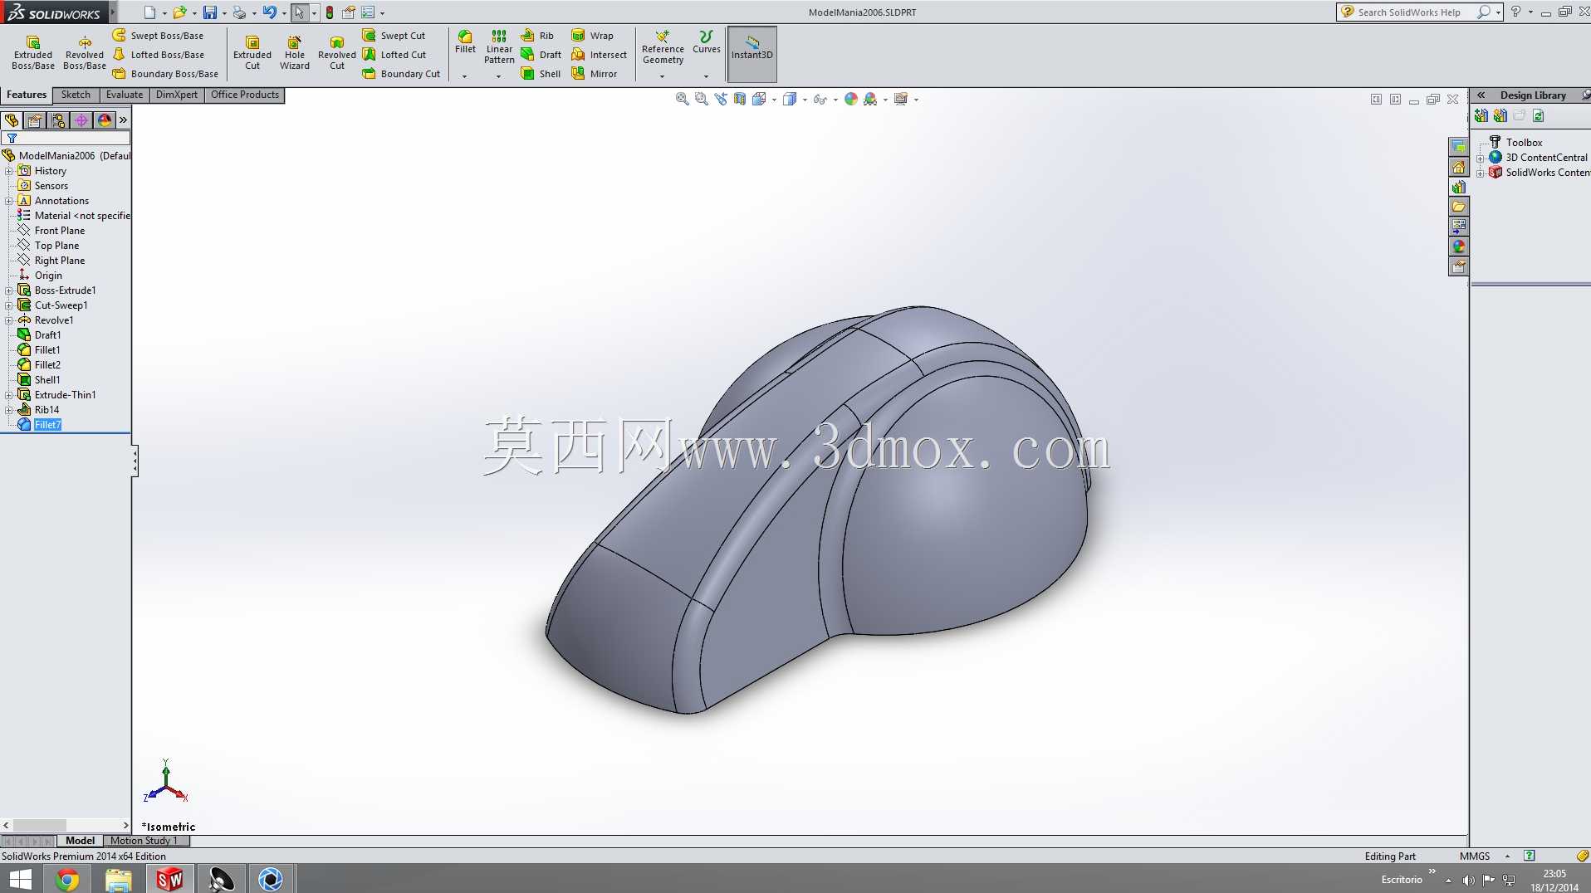Image resolution: width=1591 pixels, height=893 pixels.
Task: Expand the Annotations node
Action: (x=9, y=201)
